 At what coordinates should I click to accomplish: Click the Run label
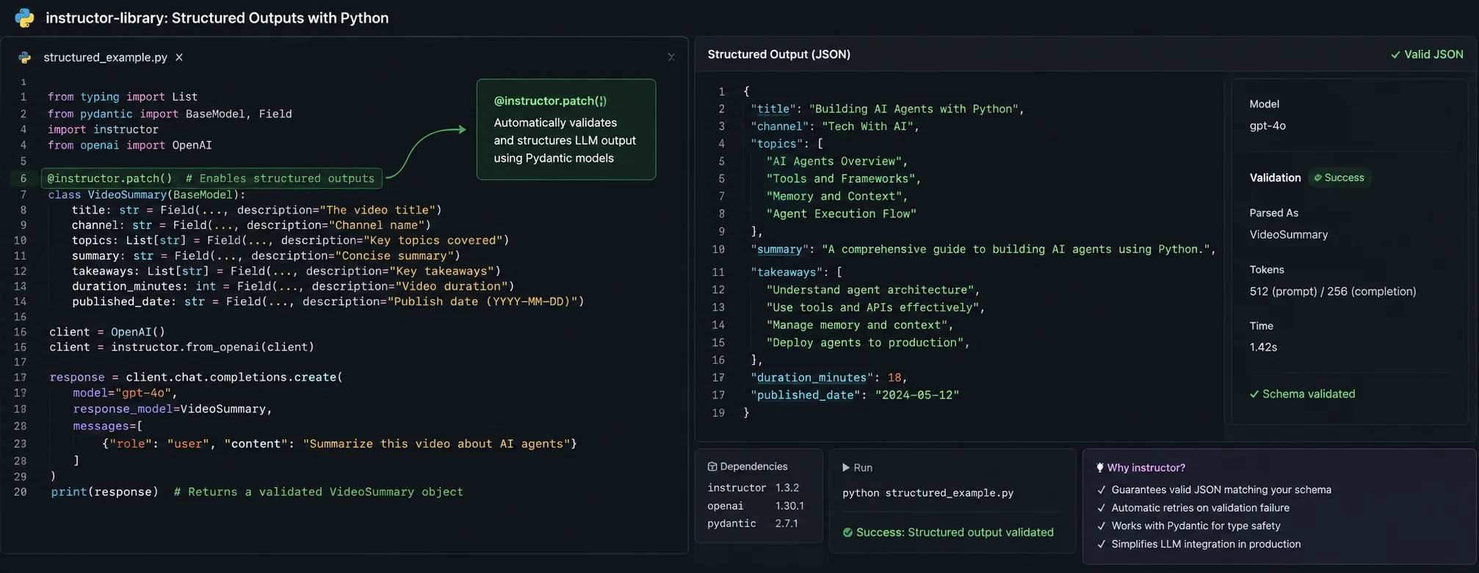tap(863, 467)
